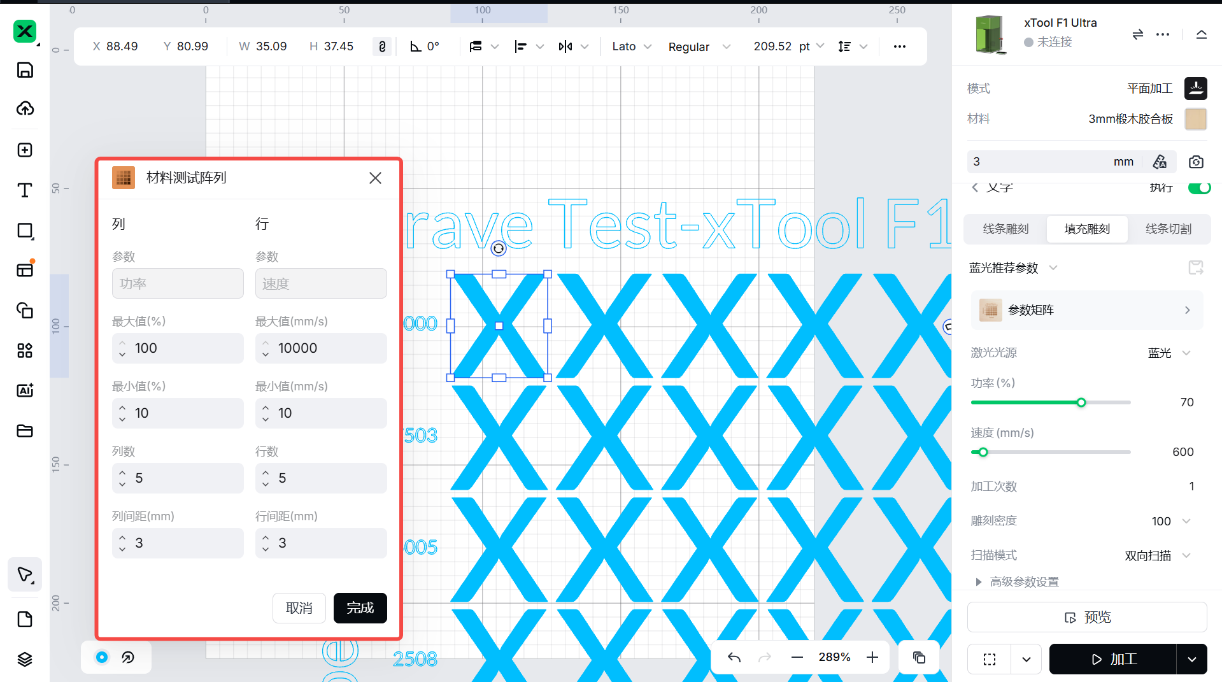Switch to the 线条雕刻 tab
Viewport: 1222px width, 682px height.
coord(1005,229)
